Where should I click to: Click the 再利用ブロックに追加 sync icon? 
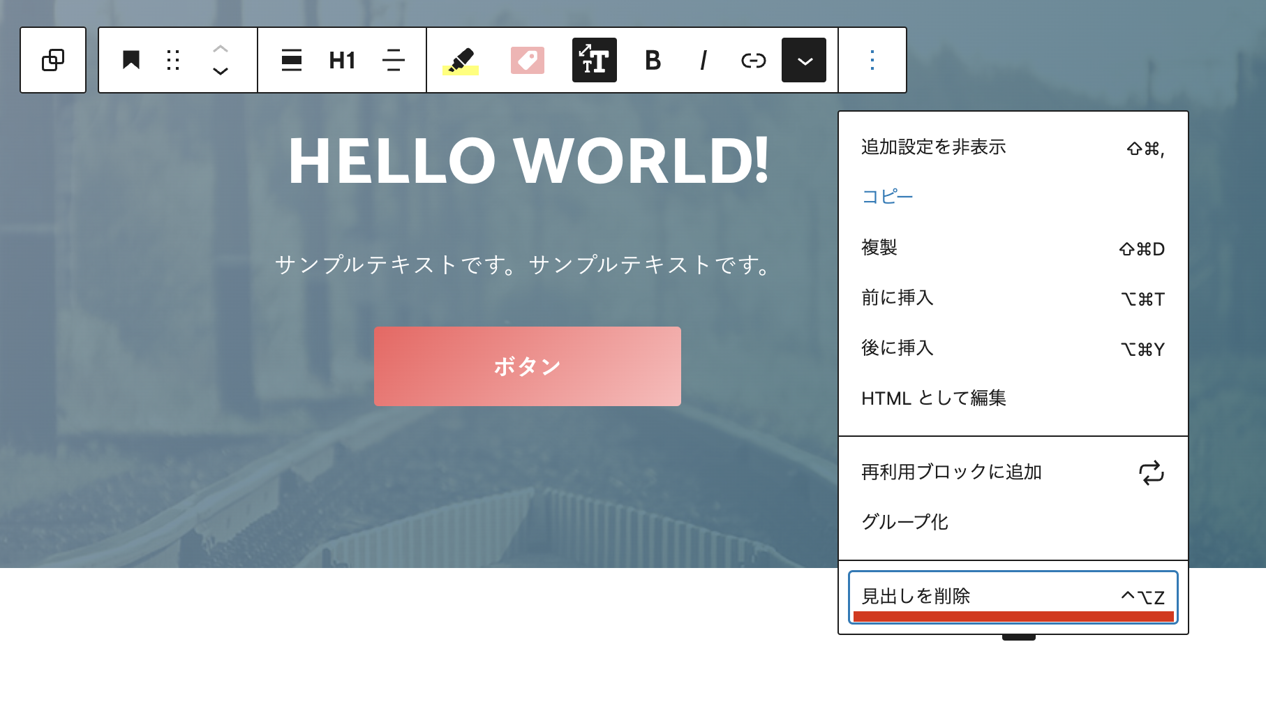[1151, 474]
